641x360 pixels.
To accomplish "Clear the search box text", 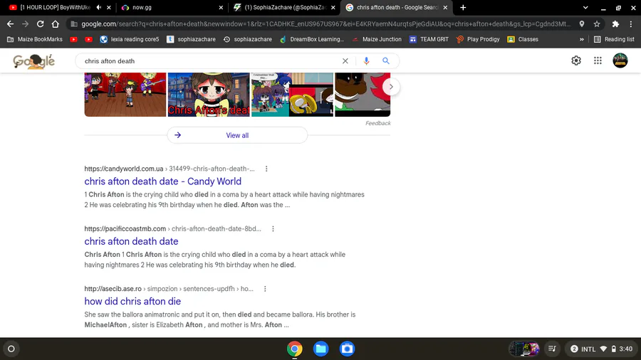I will coord(345,60).
